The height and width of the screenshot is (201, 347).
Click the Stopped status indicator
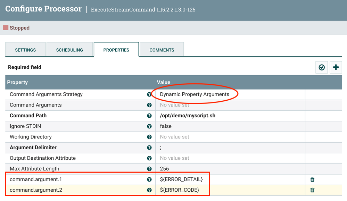[x=16, y=28]
